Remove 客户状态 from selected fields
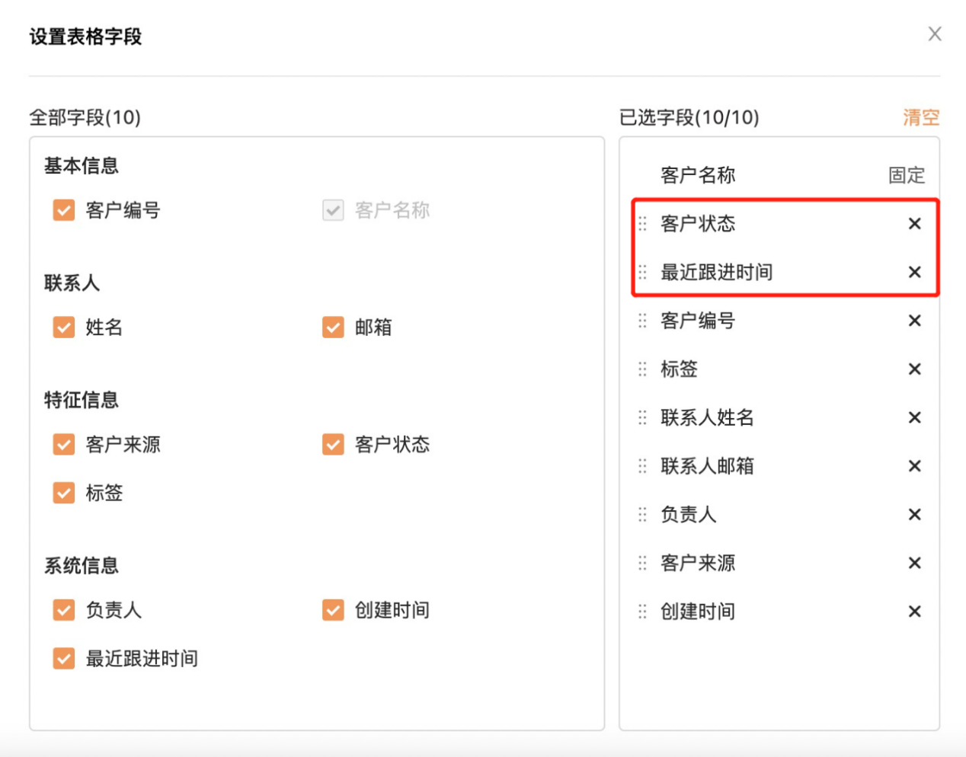The height and width of the screenshot is (757, 966). (x=914, y=223)
